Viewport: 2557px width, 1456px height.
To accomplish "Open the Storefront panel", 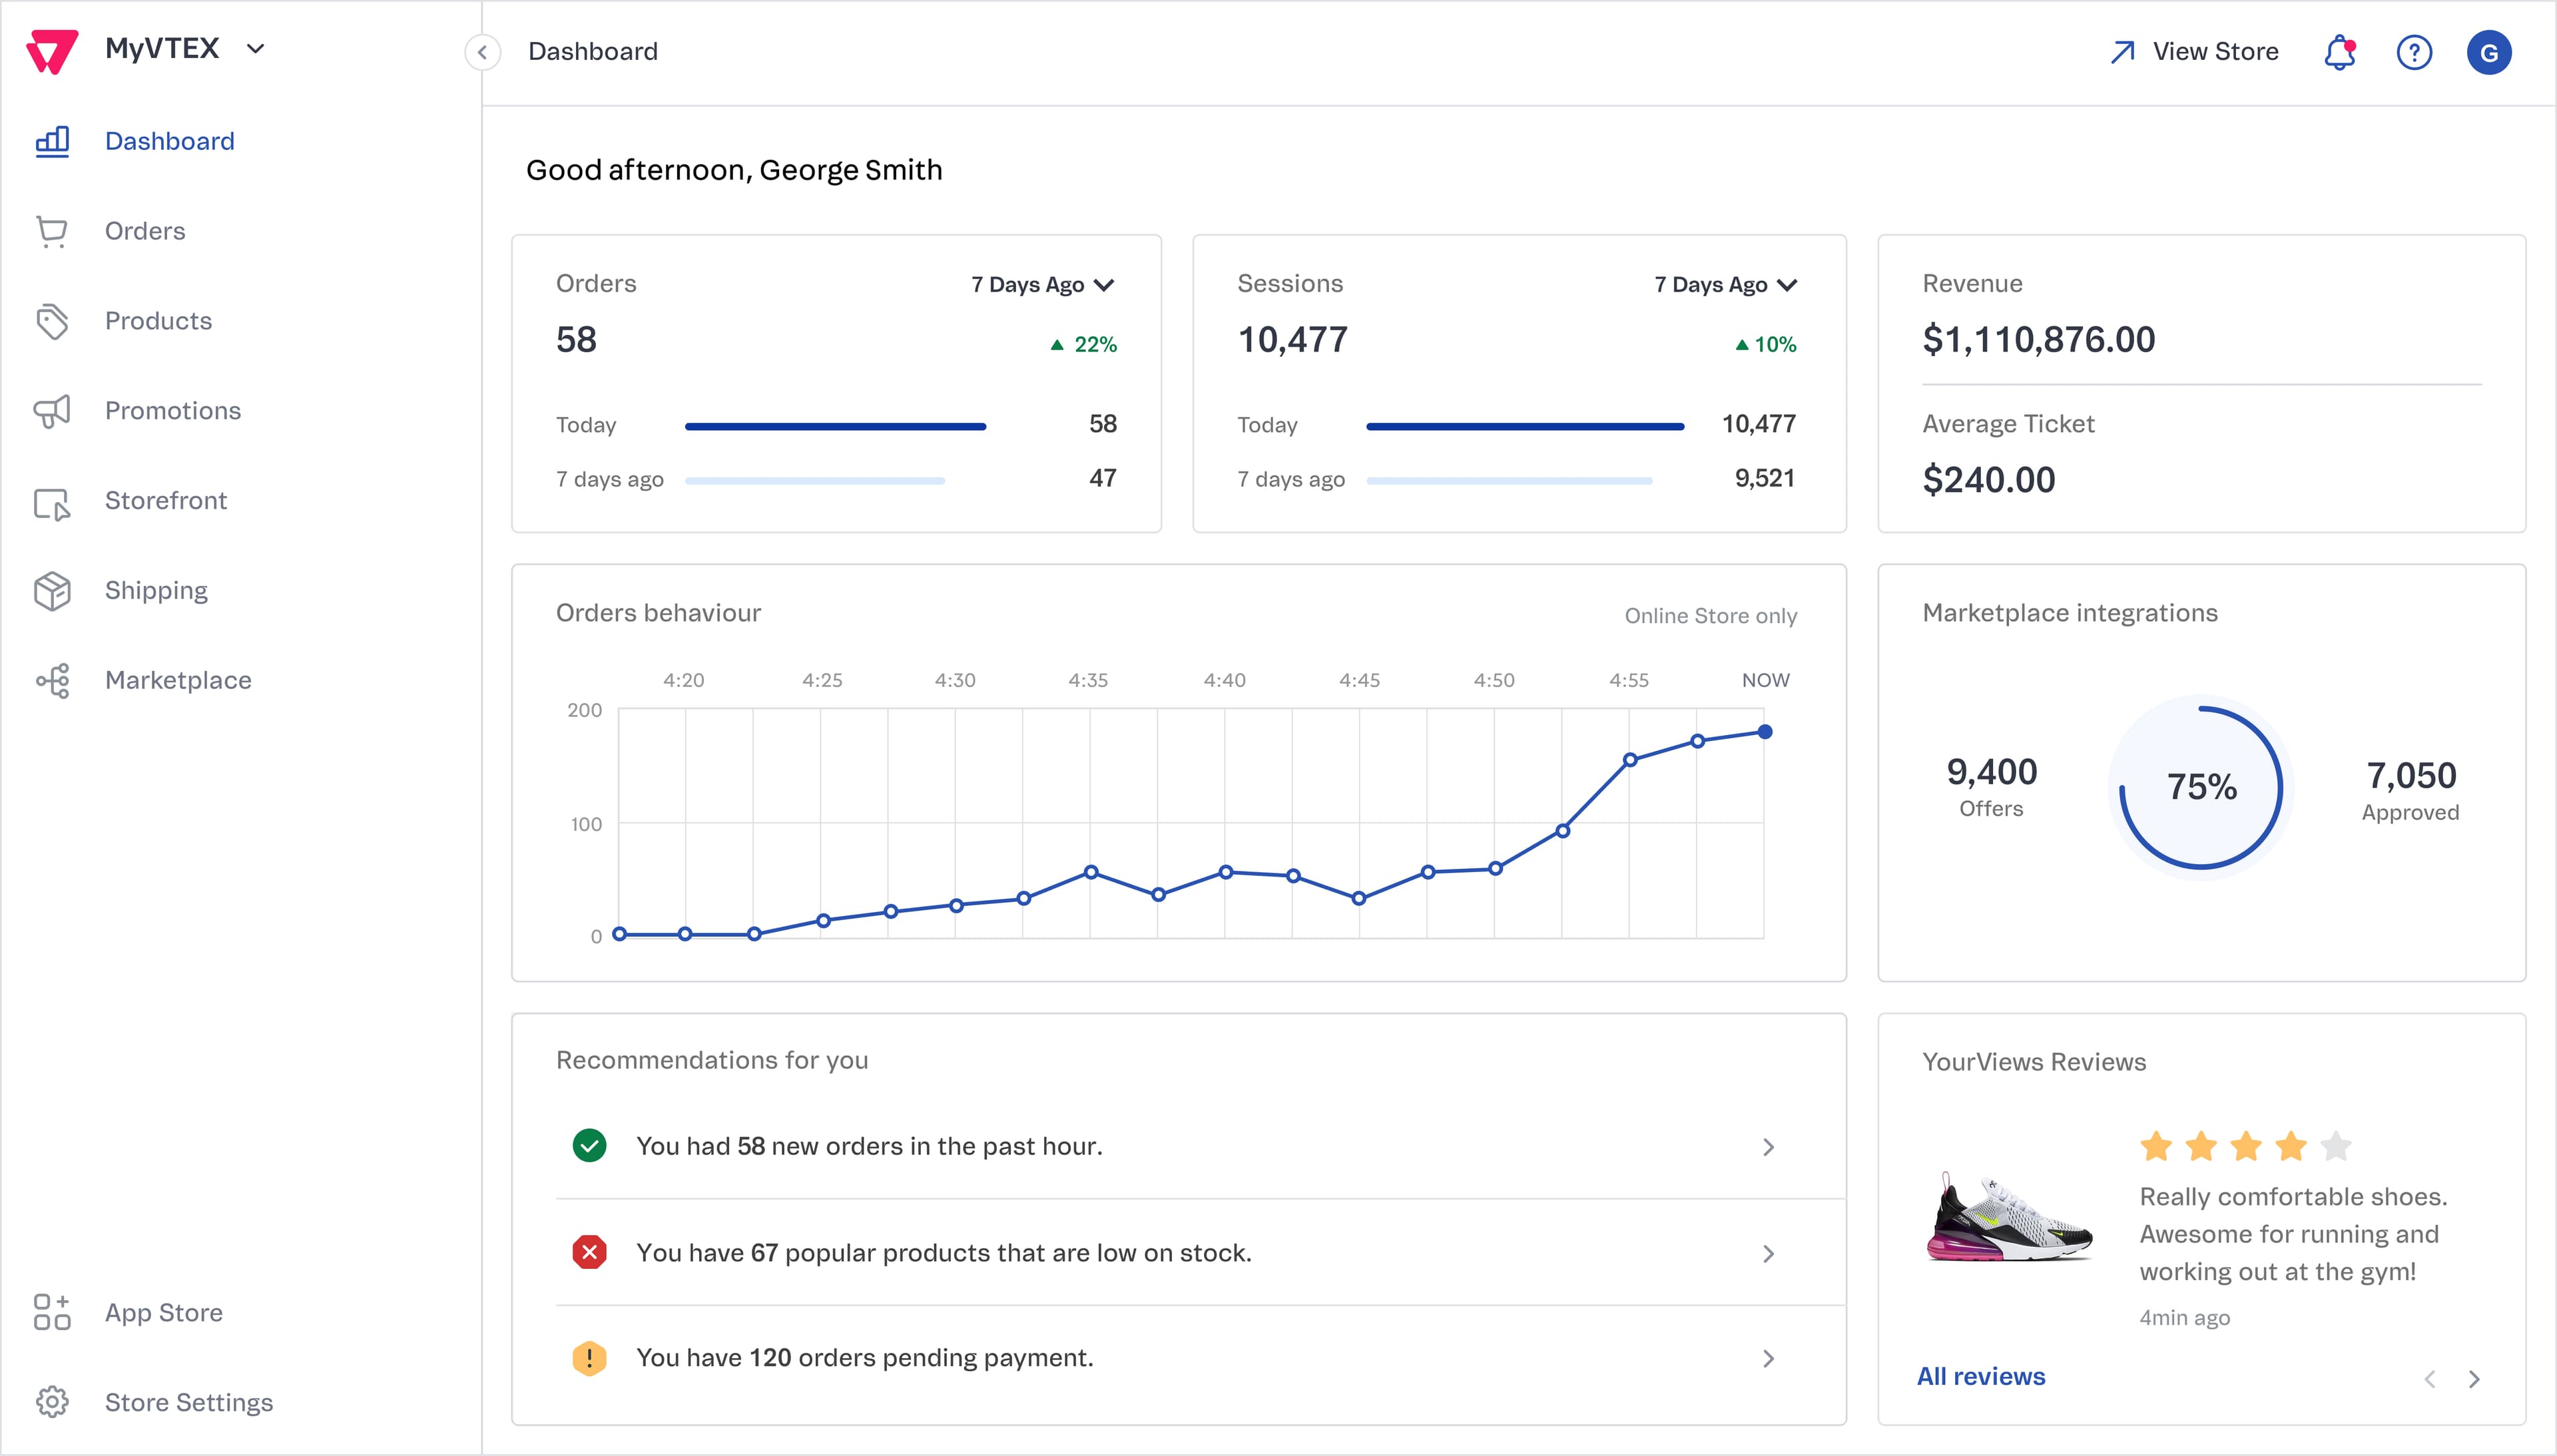I will point(166,500).
